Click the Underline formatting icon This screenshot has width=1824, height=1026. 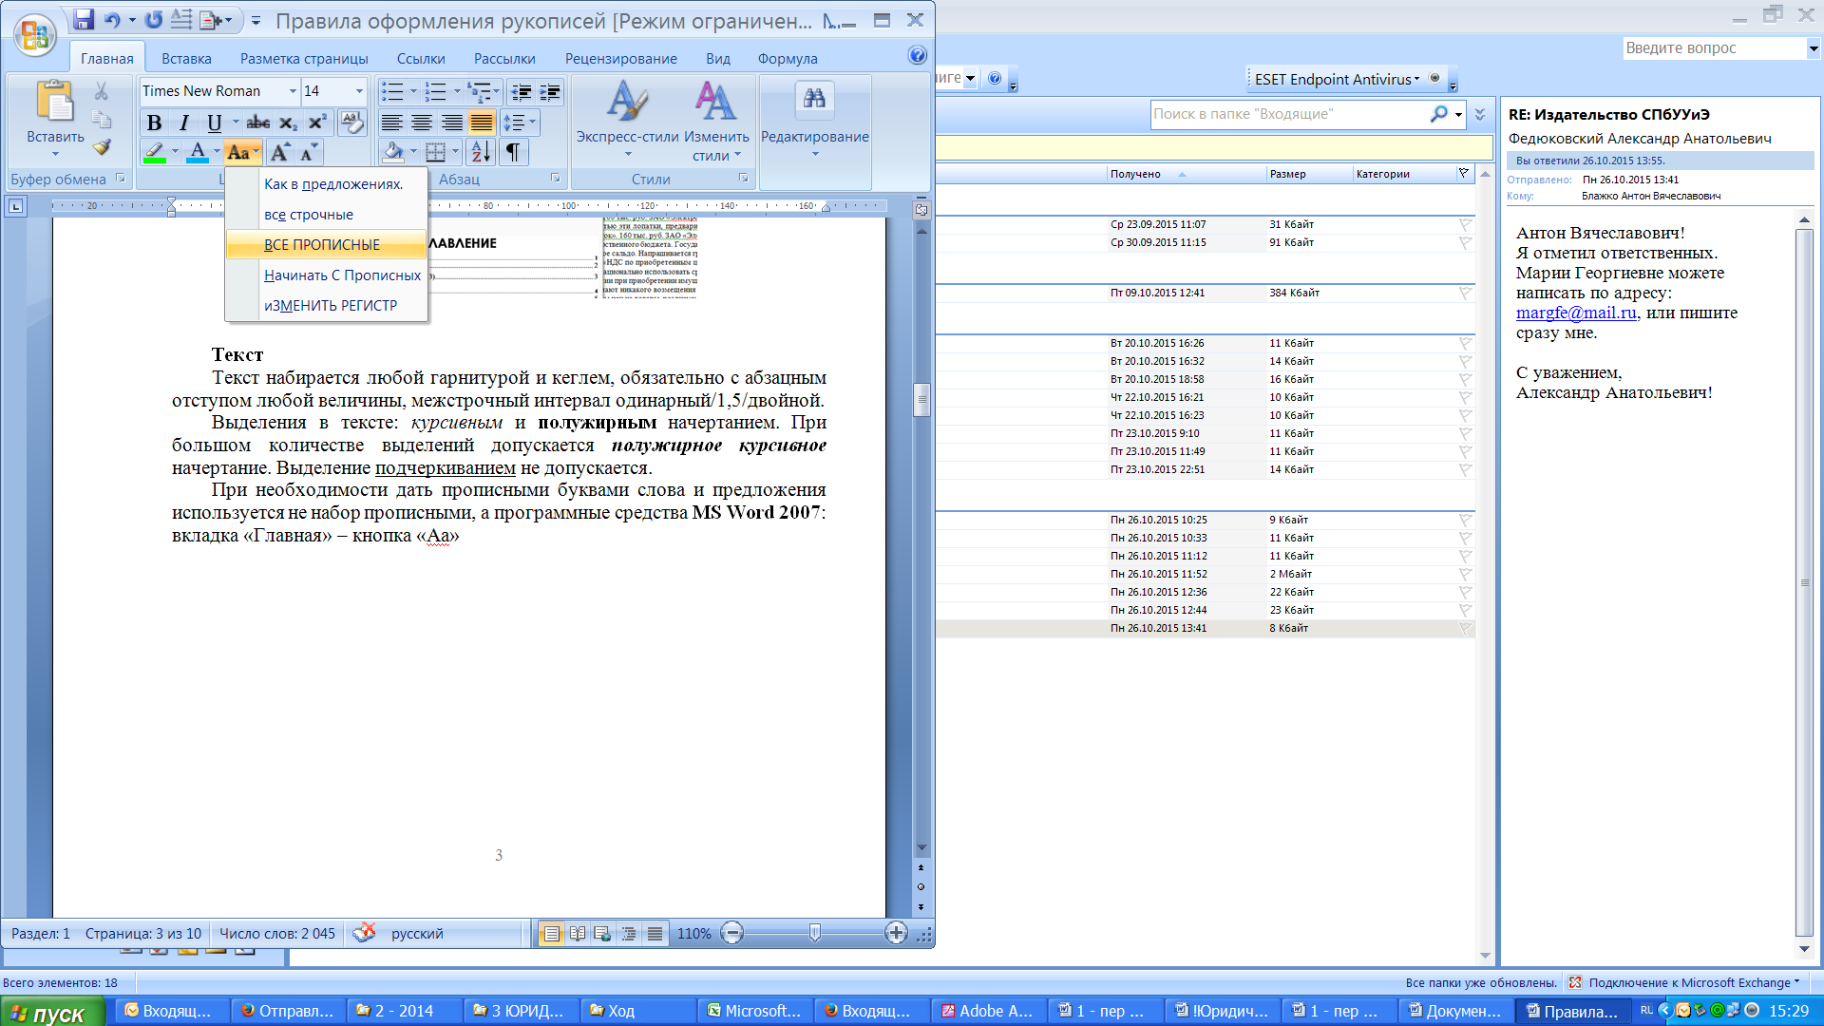[211, 122]
